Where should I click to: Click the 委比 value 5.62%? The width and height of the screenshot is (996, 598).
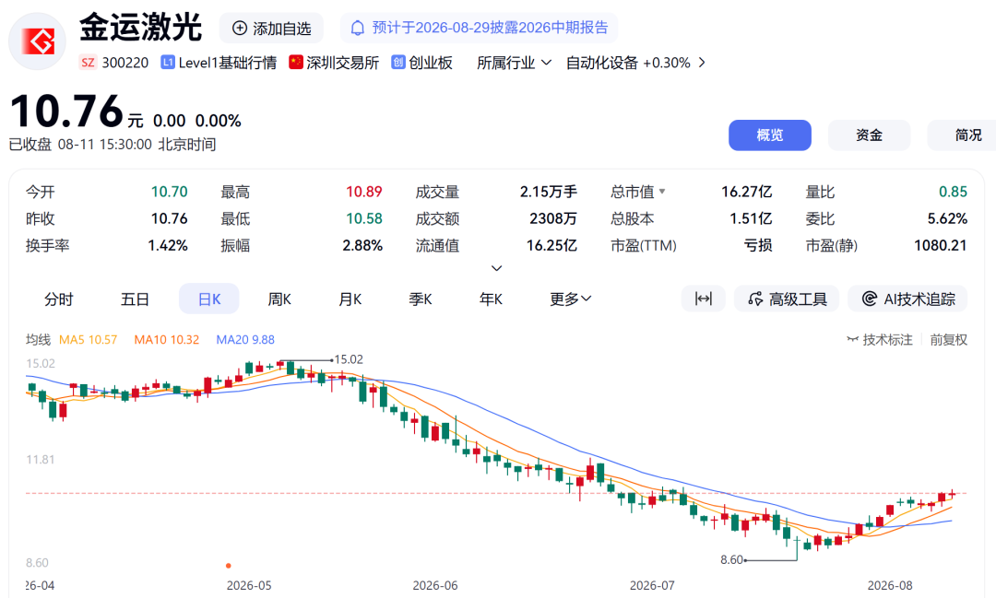click(x=947, y=218)
